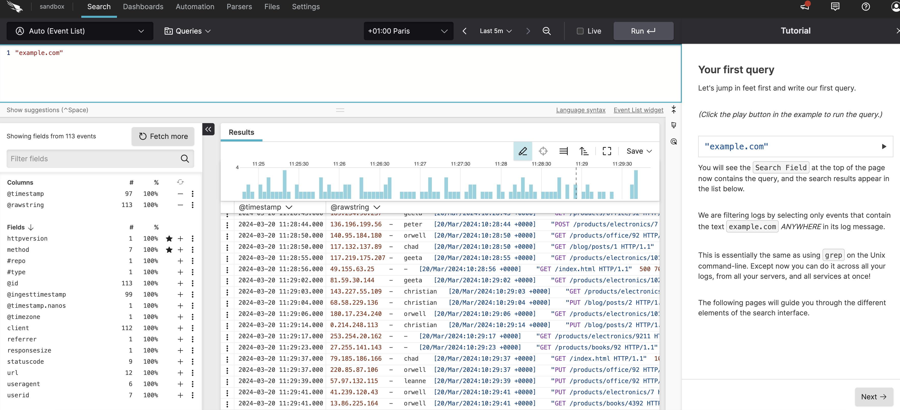Screen dimensions: 900x410
Task: Toggle star on httpversion field
Action: 169,239
